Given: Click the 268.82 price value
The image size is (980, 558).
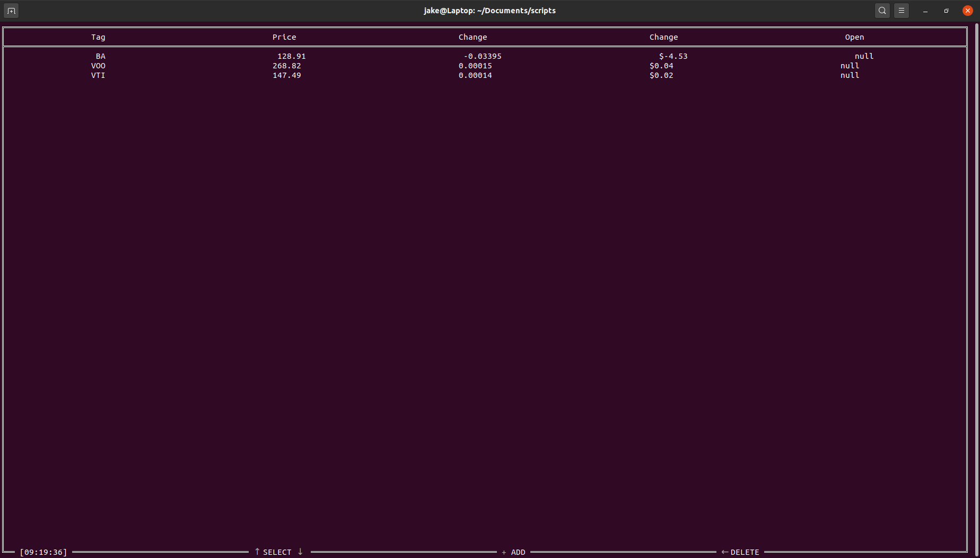Looking at the screenshot, I should pyautogui.click(x=286, y=66).
